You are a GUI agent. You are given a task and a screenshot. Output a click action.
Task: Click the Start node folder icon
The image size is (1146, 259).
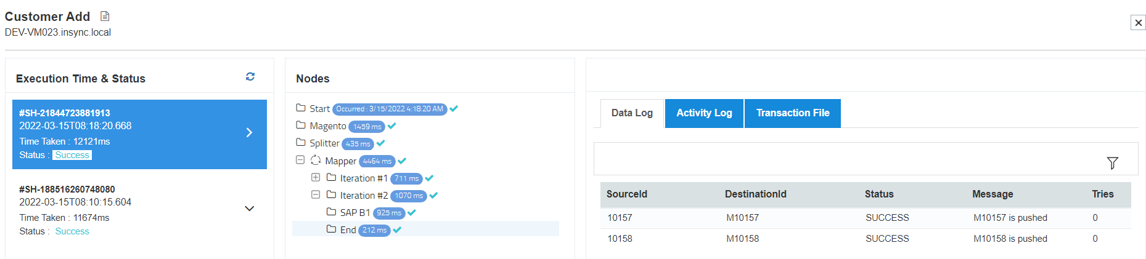coord(301,108)
